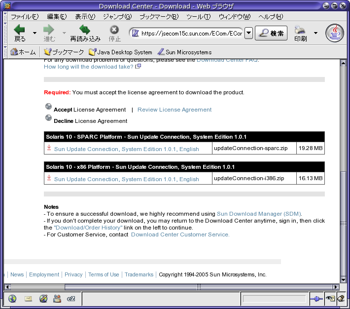Open Composer from status bar icon
The height and width of the screenshot is (309, 350).
43,299
